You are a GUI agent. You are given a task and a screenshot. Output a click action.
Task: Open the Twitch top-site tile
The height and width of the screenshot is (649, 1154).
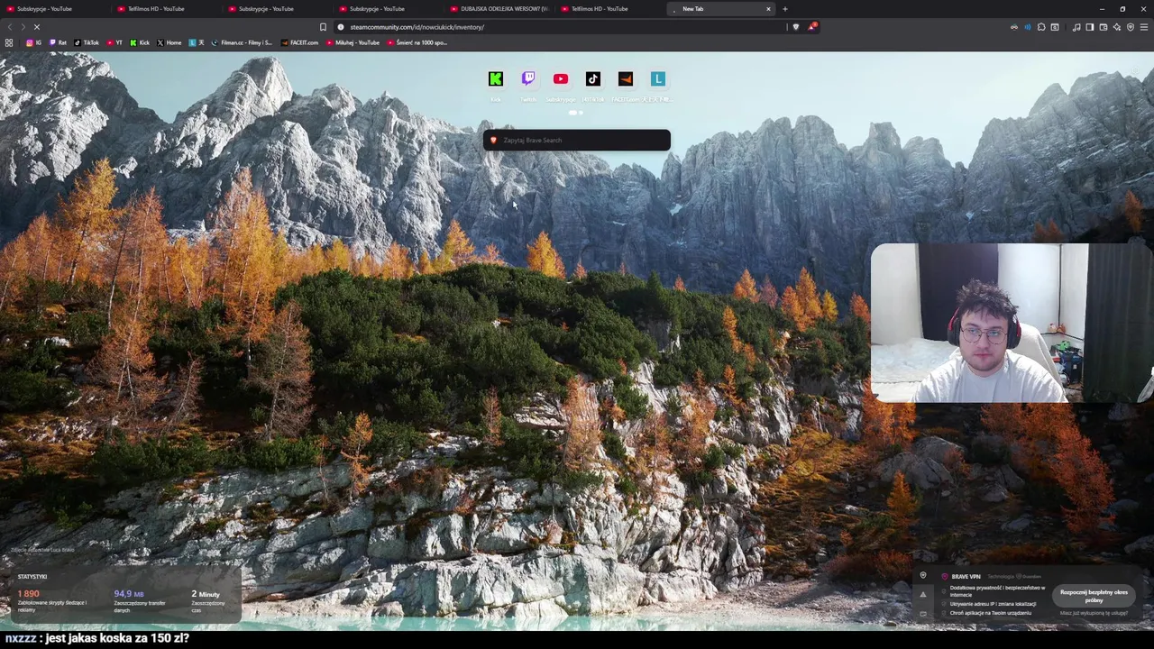[x=528, y=79]
